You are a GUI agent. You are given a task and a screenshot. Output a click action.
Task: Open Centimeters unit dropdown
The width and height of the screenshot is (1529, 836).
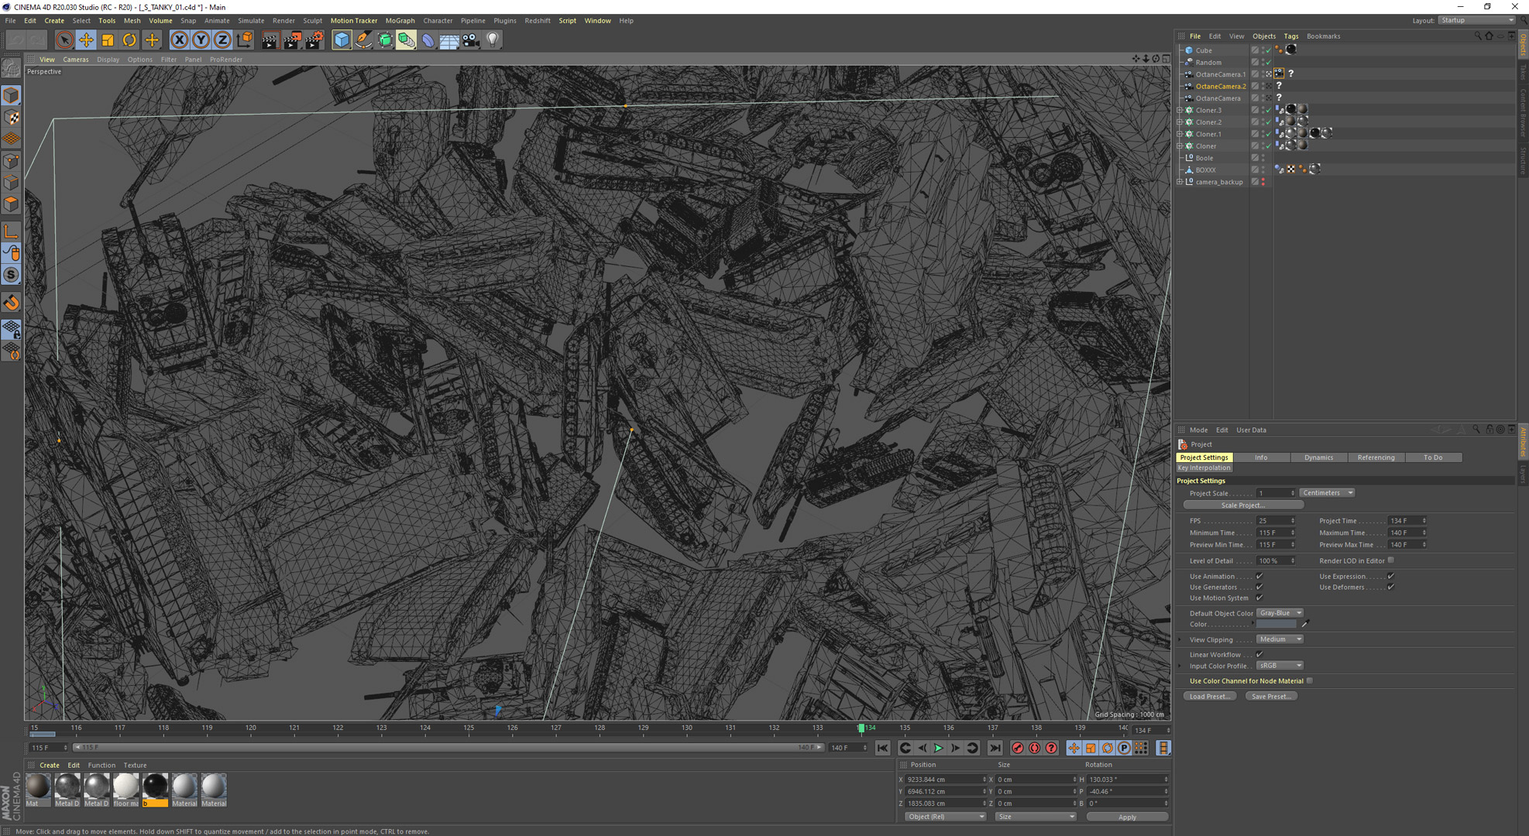(1328, 493)
